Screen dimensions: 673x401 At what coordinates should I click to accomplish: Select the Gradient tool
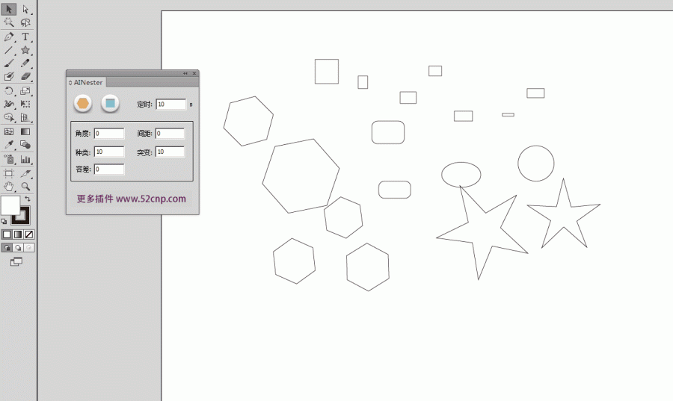[x=25, y=132]
